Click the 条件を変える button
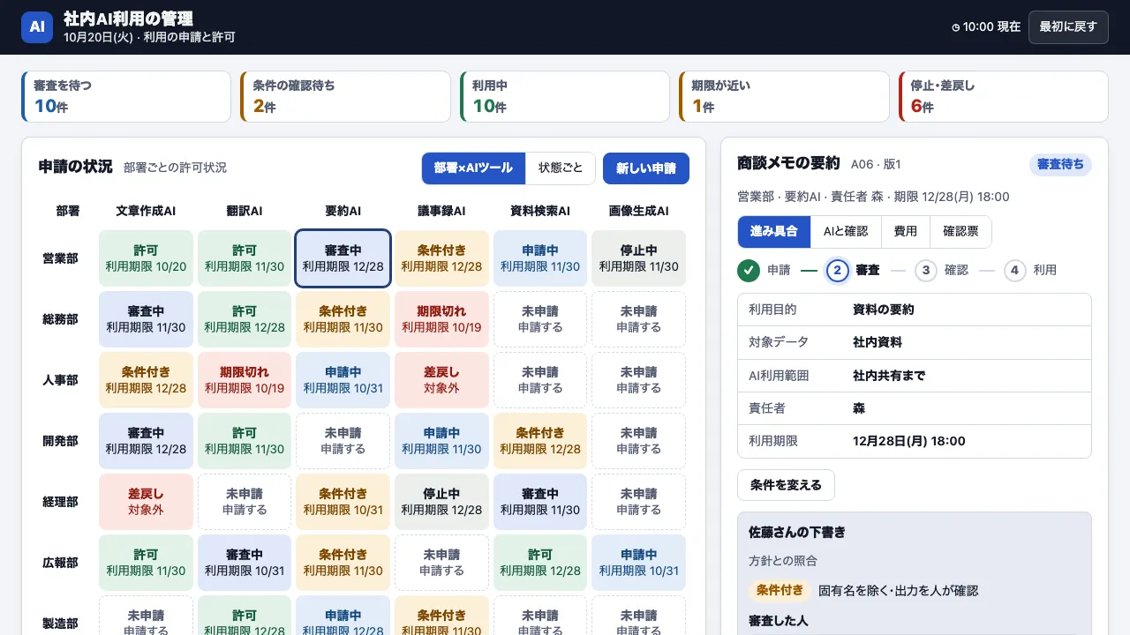The height and width of the screenshot is (635, 1130). pos(786,485)
